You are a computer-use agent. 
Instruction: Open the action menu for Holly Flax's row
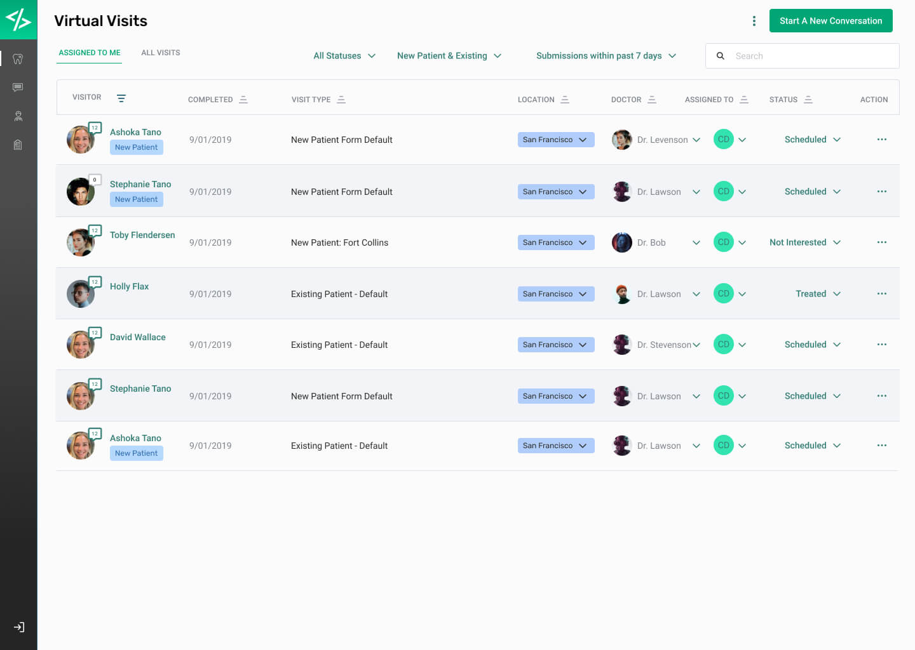coord(881,294)
